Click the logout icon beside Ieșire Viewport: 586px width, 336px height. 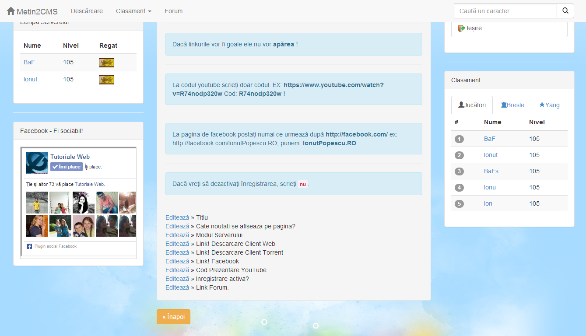460,28
